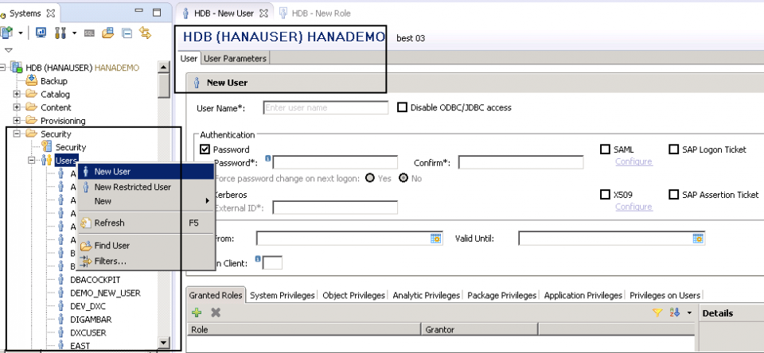This screenshot has height=353, width=764.
Task: Open the Valid From calendar picker
Action: tap(435, 238)
